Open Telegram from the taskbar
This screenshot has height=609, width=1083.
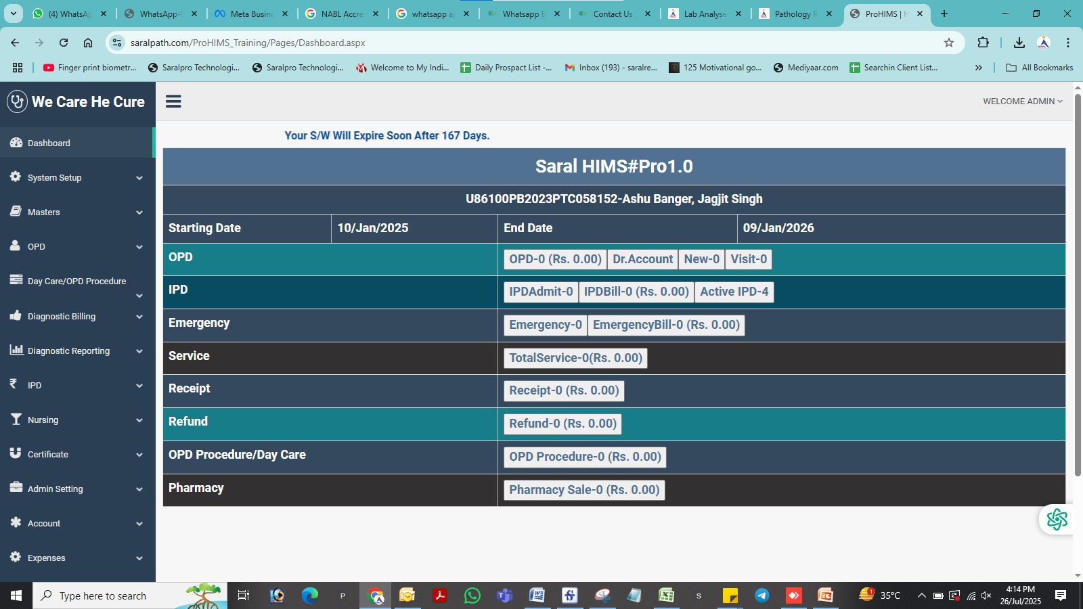pyautogui.click(x=762, y=595)
